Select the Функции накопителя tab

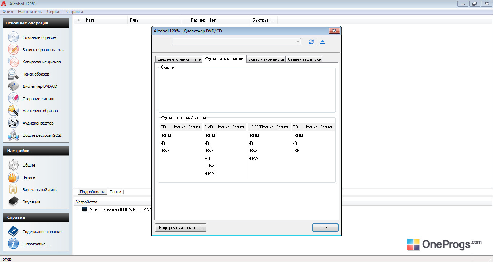[x=224, y=59]
